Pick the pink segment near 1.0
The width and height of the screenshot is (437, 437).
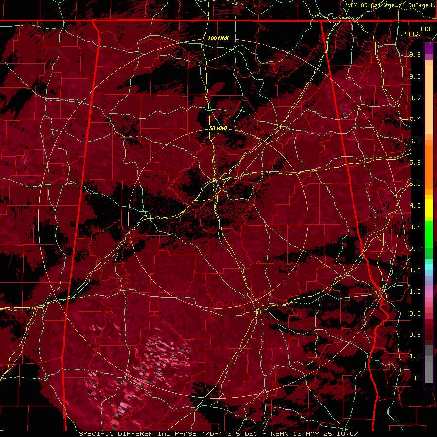click(x=429, y=294)
